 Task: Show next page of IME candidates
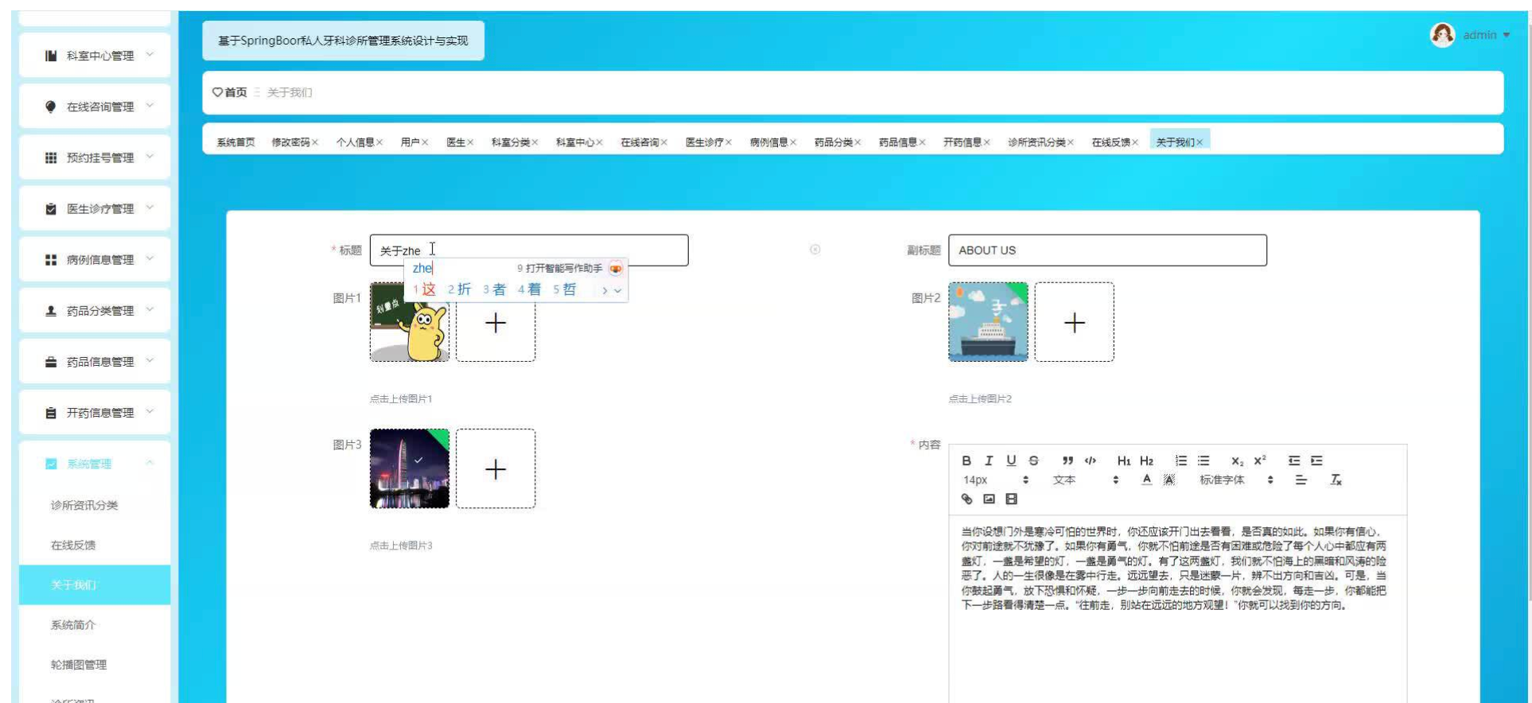click(x=605, y=290)
